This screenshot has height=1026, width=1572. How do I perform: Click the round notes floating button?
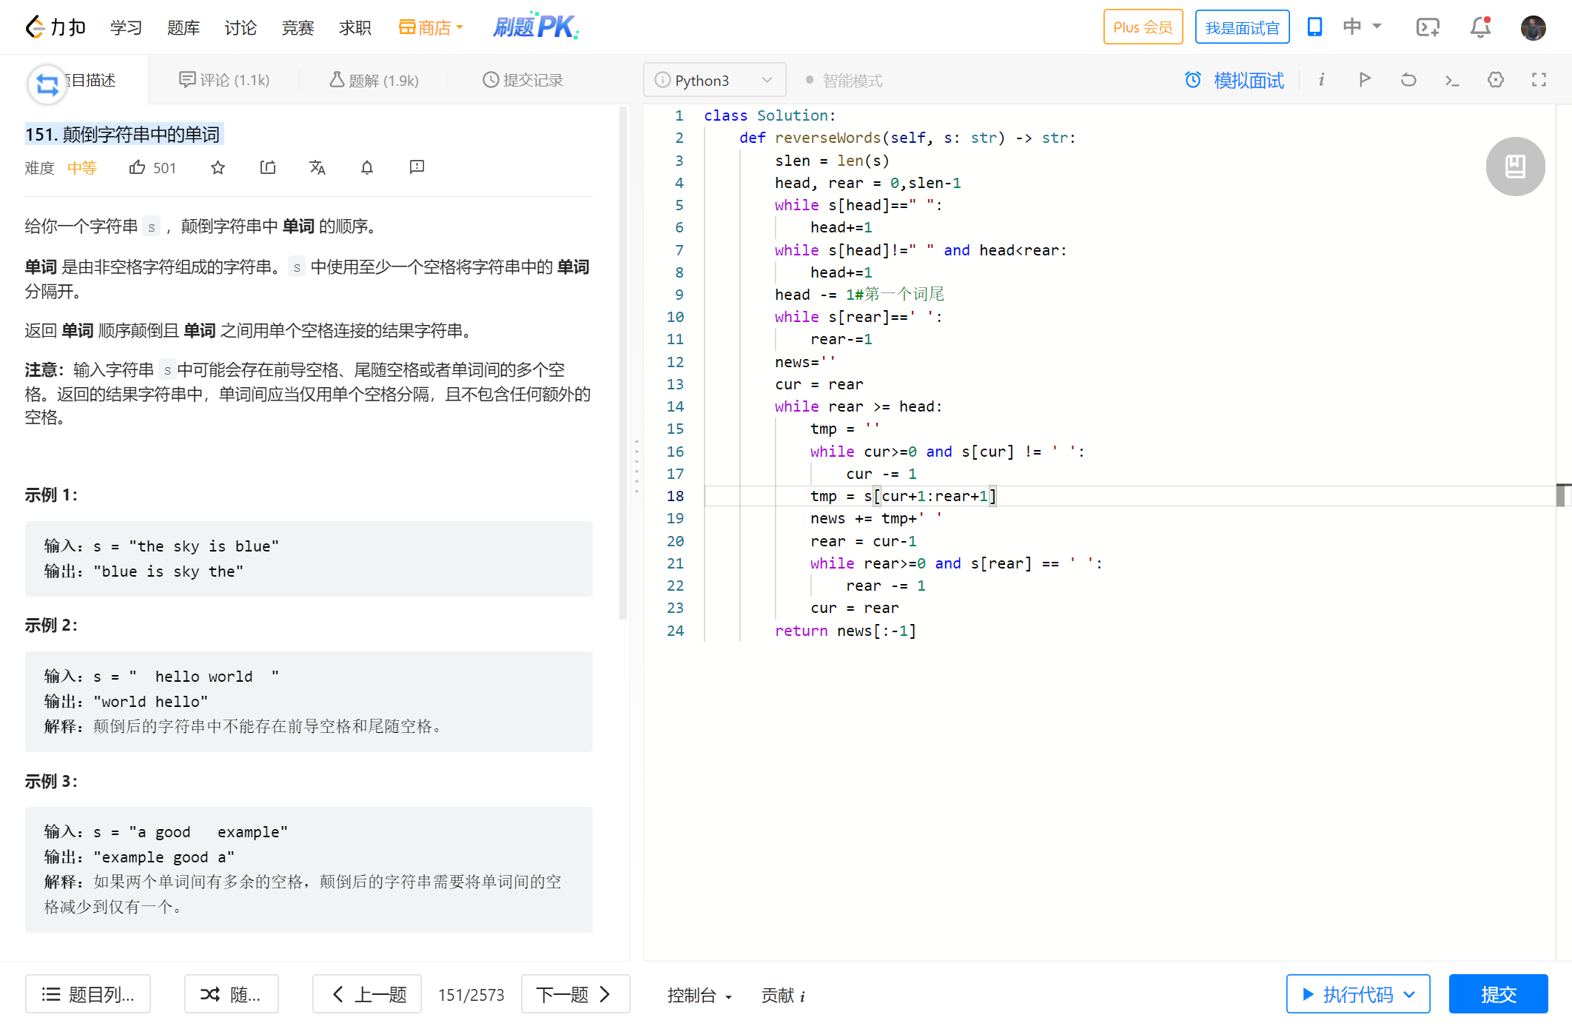click(x=1515, y=167)
